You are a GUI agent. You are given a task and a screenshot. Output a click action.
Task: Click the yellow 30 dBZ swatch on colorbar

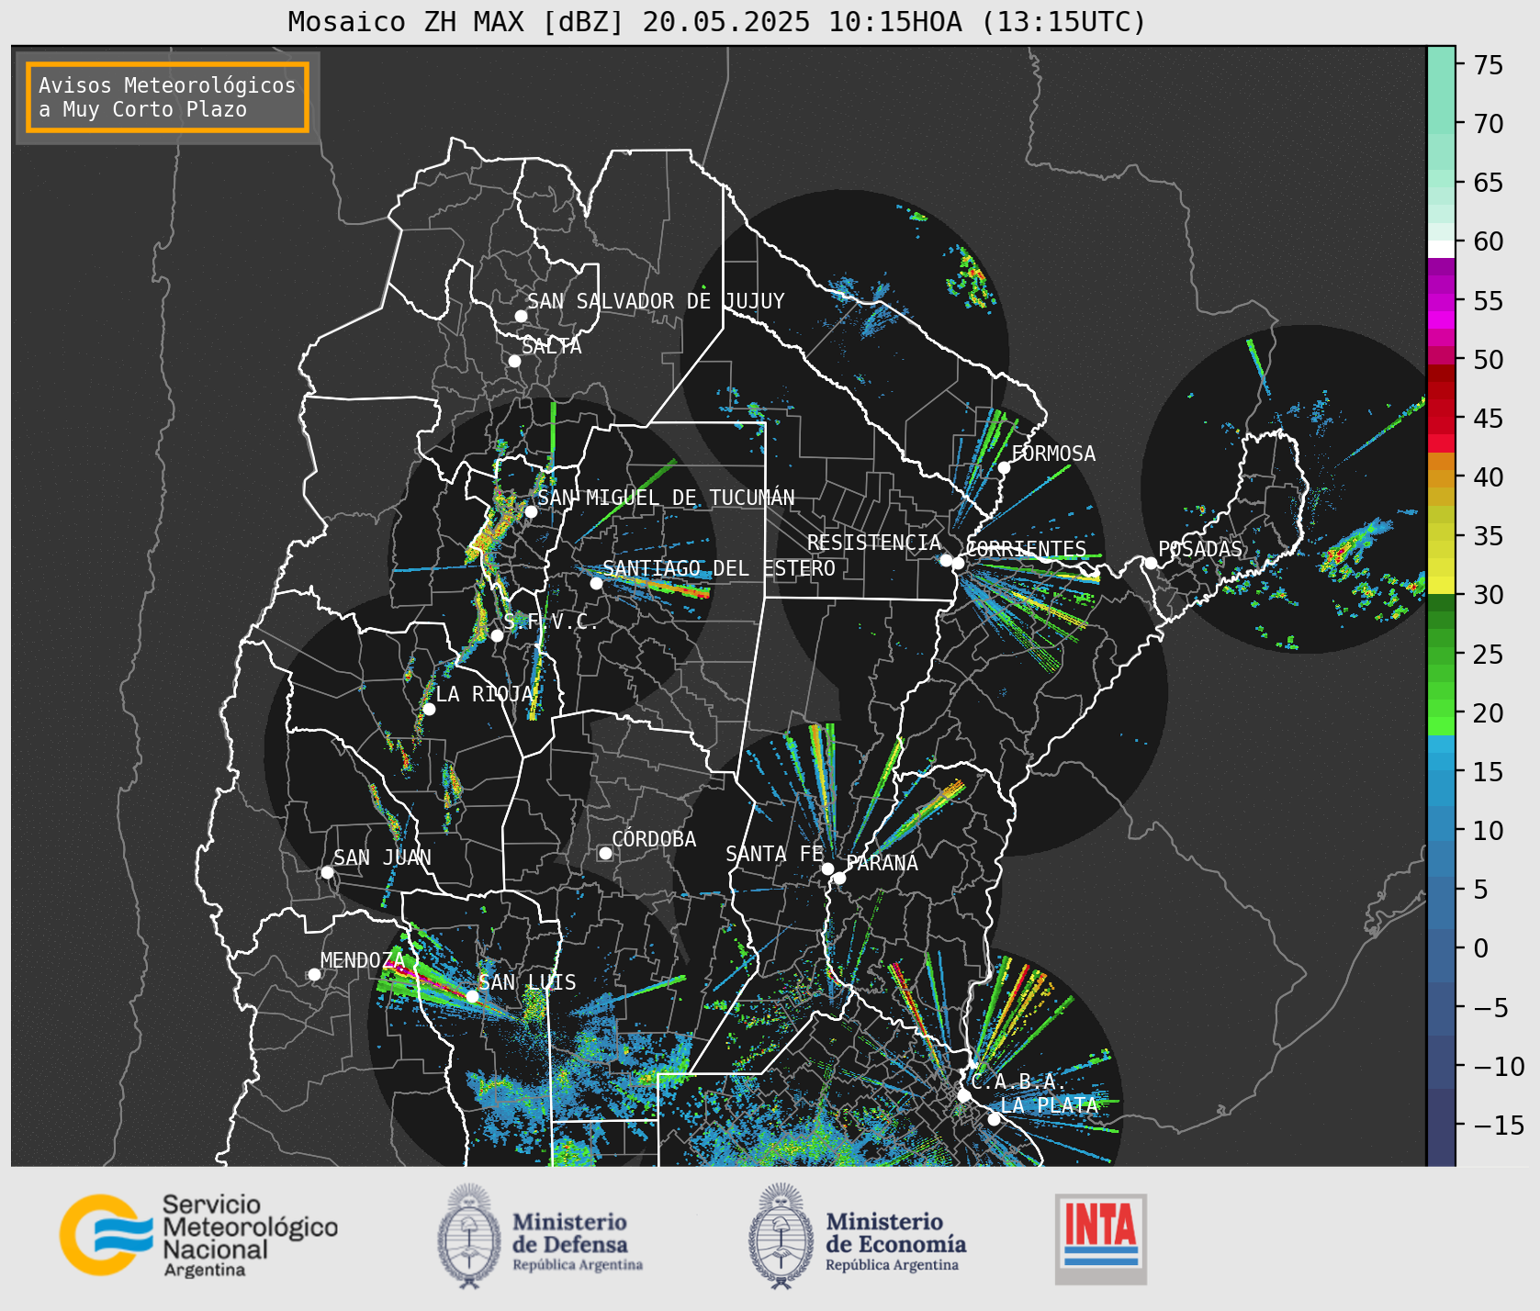coord(1441,585)
